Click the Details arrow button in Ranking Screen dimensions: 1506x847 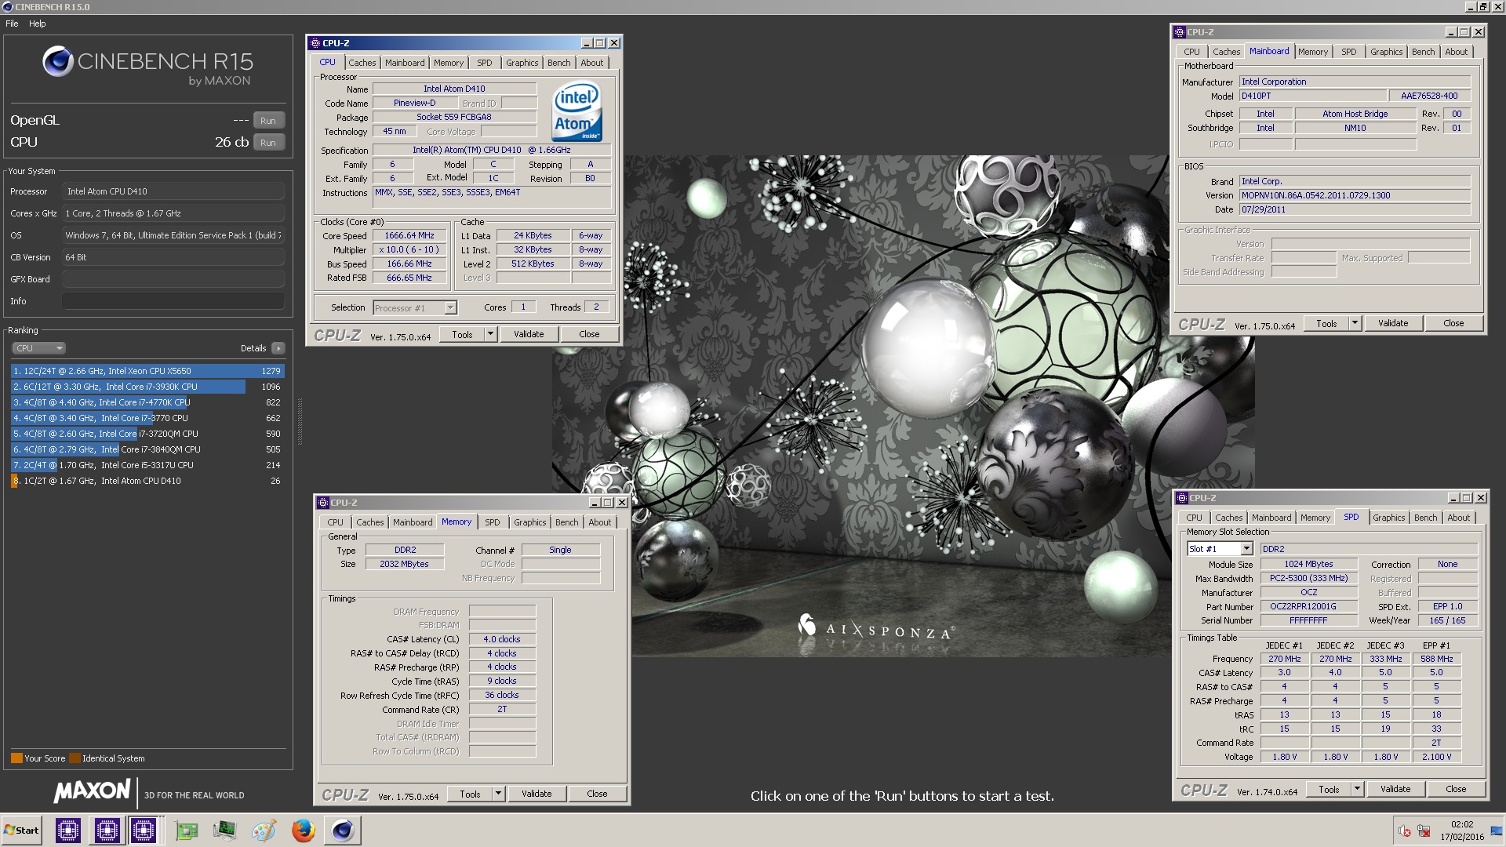coord(278,348)
